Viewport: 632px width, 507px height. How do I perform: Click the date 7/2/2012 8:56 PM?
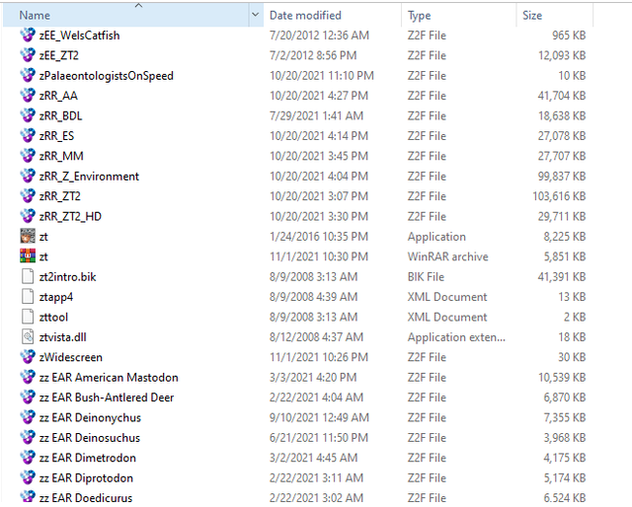click(313, 55)
